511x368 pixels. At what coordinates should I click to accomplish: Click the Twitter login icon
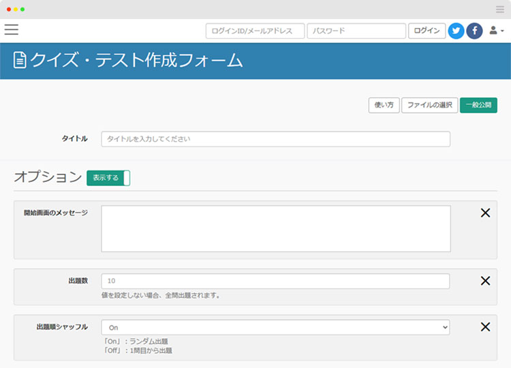[456, 31]
